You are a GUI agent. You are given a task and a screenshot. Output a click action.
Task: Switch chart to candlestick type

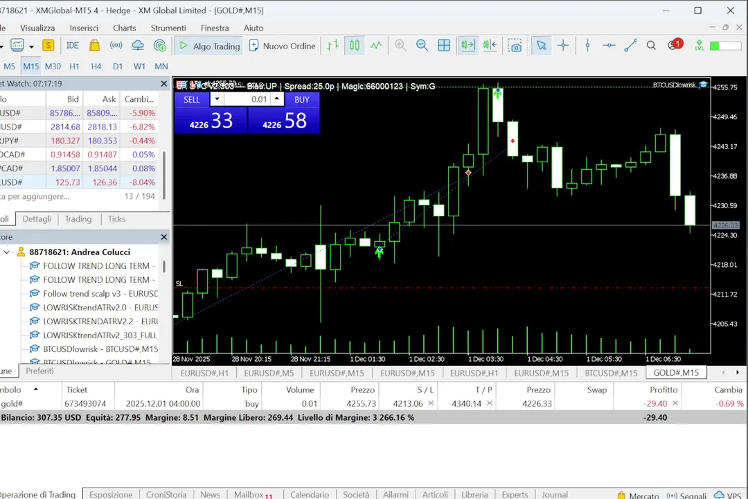pos(355,46)
